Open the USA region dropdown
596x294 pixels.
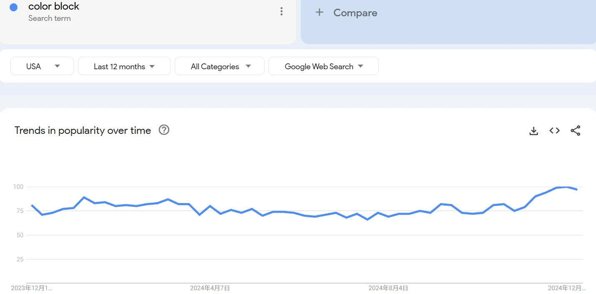(x=42, y=66)
